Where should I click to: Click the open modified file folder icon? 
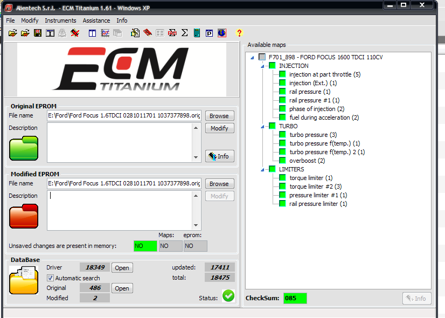25,33
